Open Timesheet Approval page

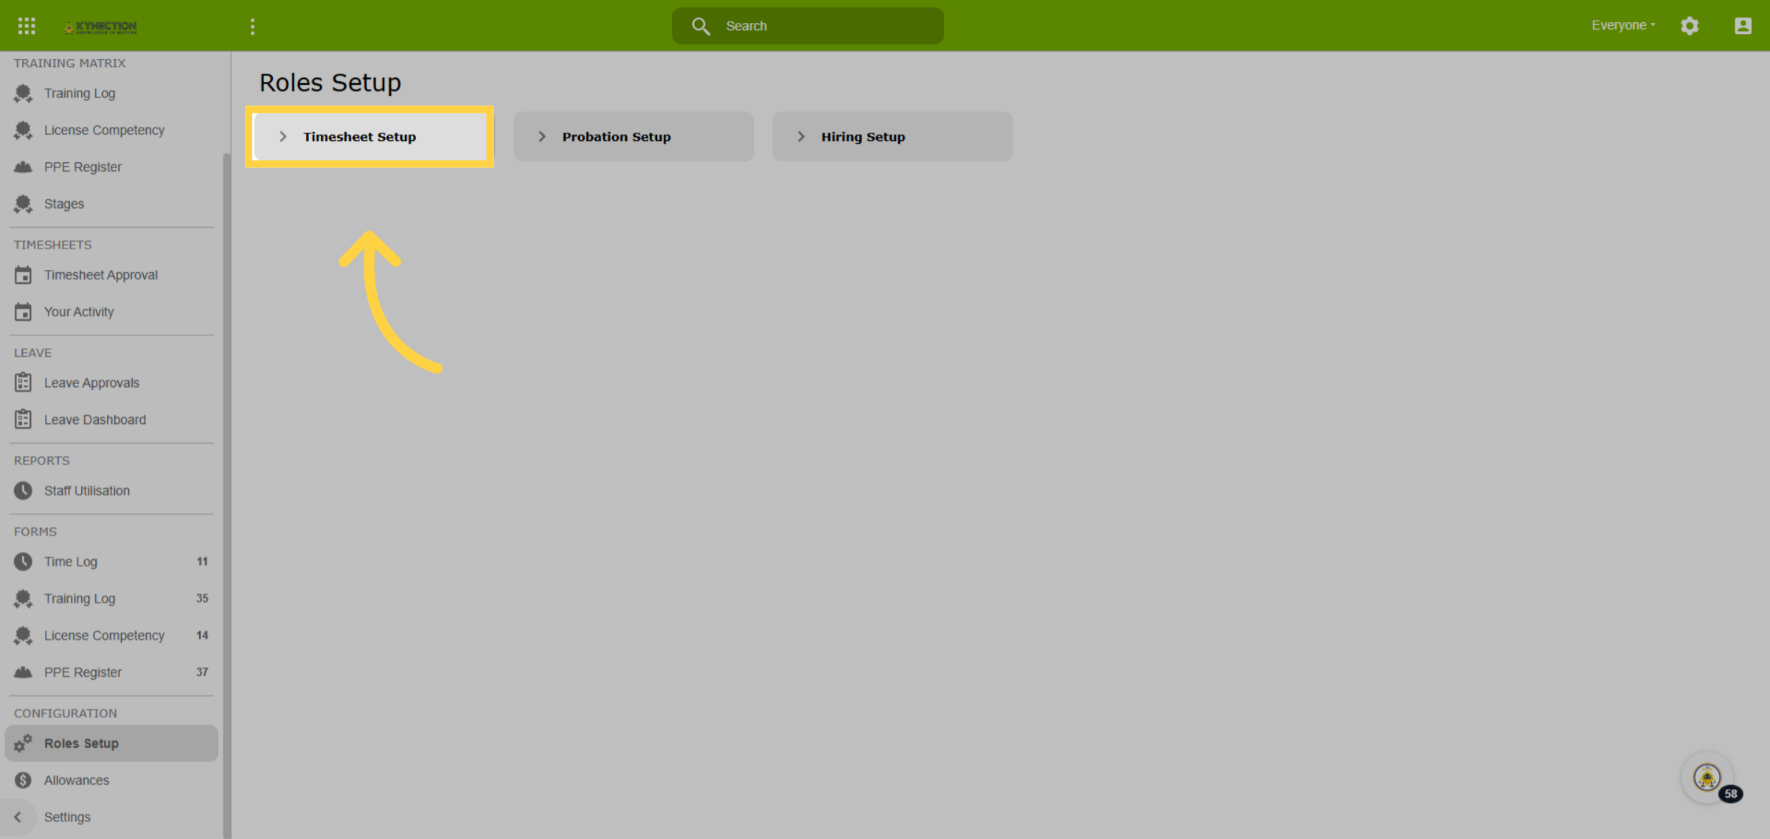(111, 275)
